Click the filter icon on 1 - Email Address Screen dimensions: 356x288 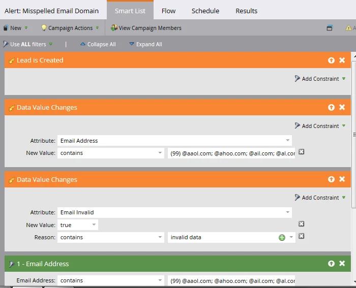point(12,264)
